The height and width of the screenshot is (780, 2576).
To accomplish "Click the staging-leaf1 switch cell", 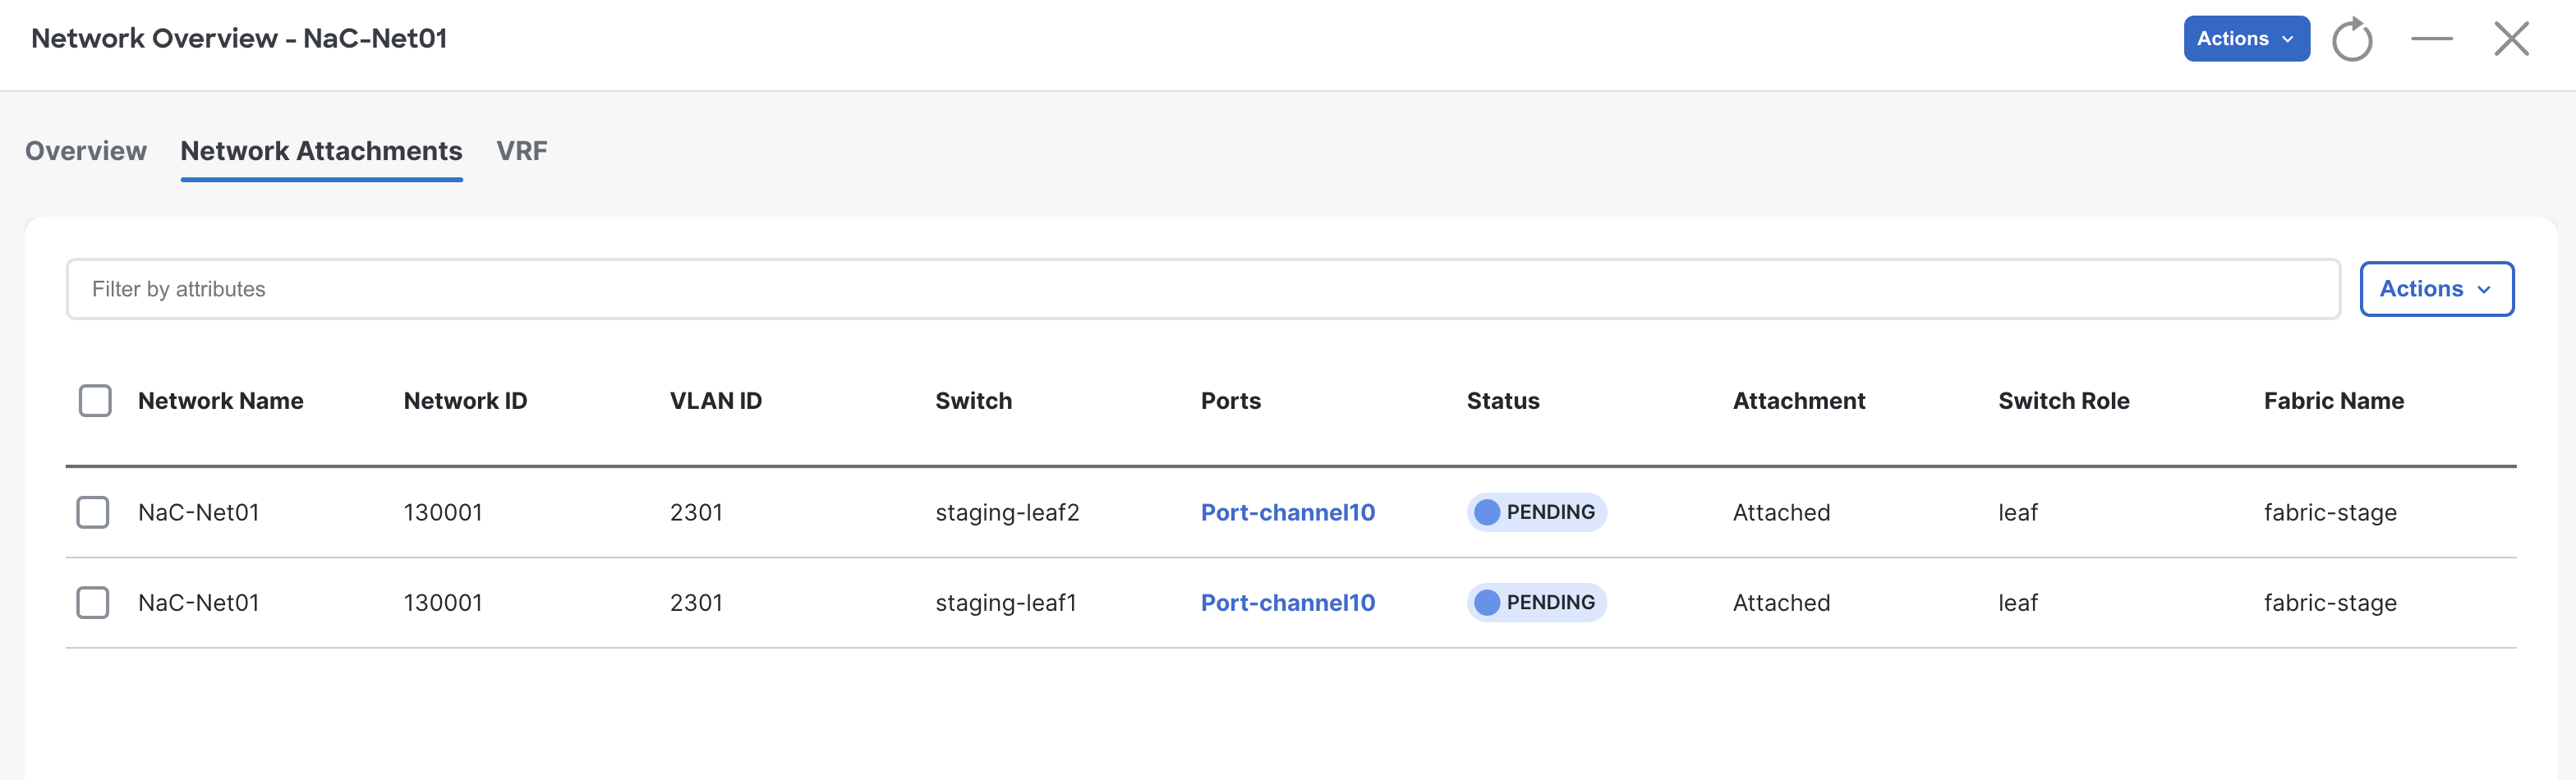I will [1006, 604].
